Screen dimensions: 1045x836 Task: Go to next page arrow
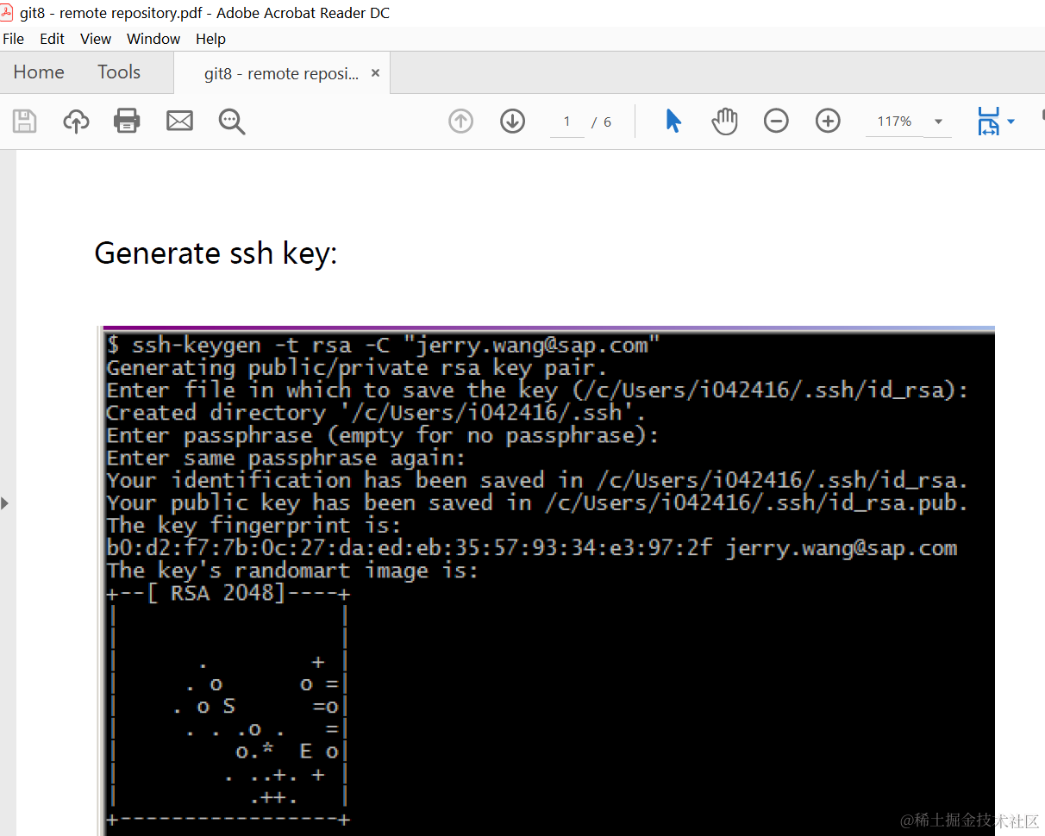(513, 122)
